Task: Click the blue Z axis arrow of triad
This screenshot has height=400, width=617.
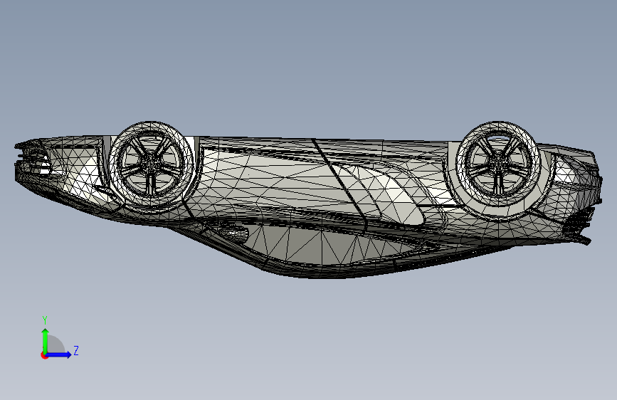Action: (x=58, y=354)
